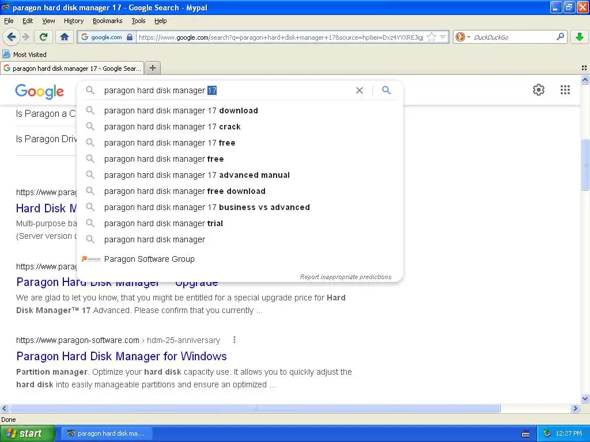Select the Paragon Software Group entity suggestion
Screen dimensions: 590x442
(x=240, y=259)
